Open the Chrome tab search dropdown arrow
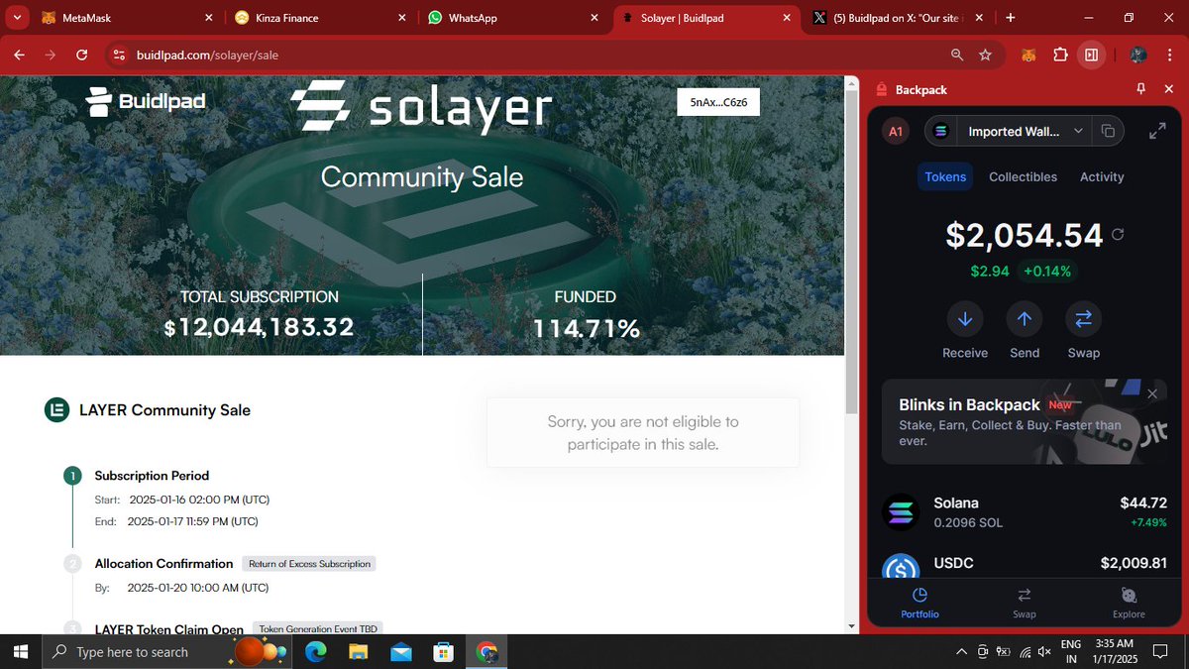 point(18,18)
